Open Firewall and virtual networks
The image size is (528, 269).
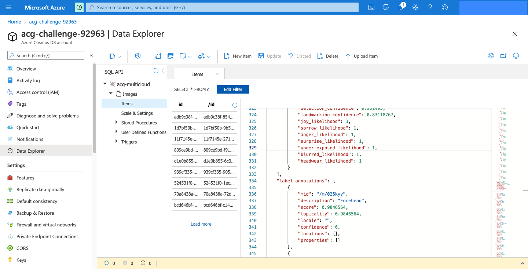click(46, 225)
